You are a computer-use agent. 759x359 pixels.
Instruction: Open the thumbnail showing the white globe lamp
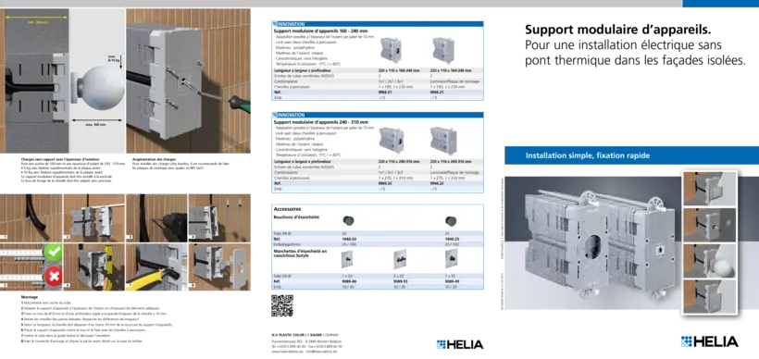(709, 261)
